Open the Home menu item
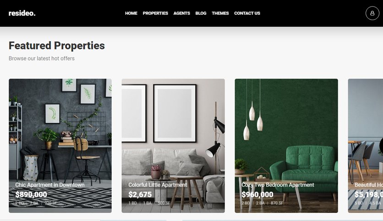 pos(131,13)
